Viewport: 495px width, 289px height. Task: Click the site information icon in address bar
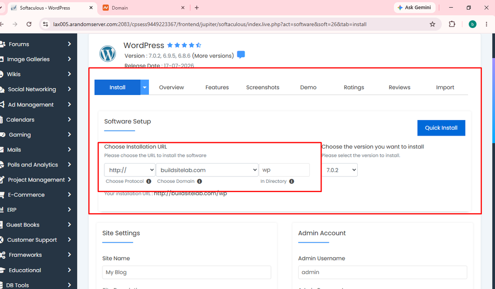(45, 24)
